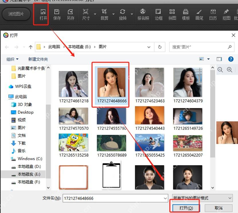Open the 日历 calendar tool
The image size is (238, 213).
pos(213,15)
